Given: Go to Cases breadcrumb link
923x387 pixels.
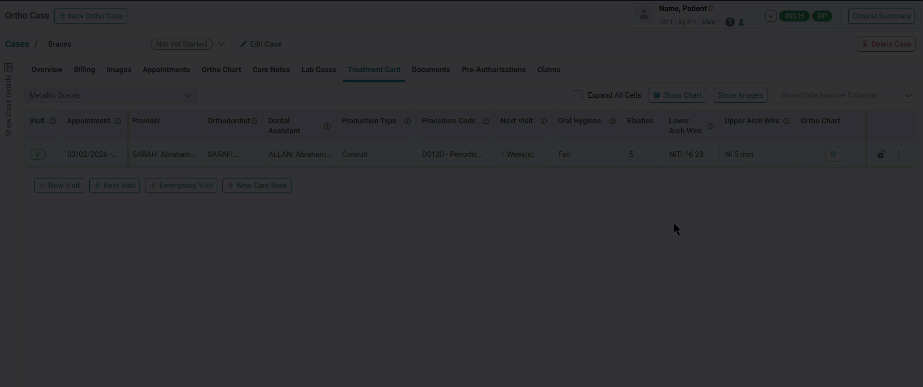Looking at the screenshot, I should [x=17, y=44].
